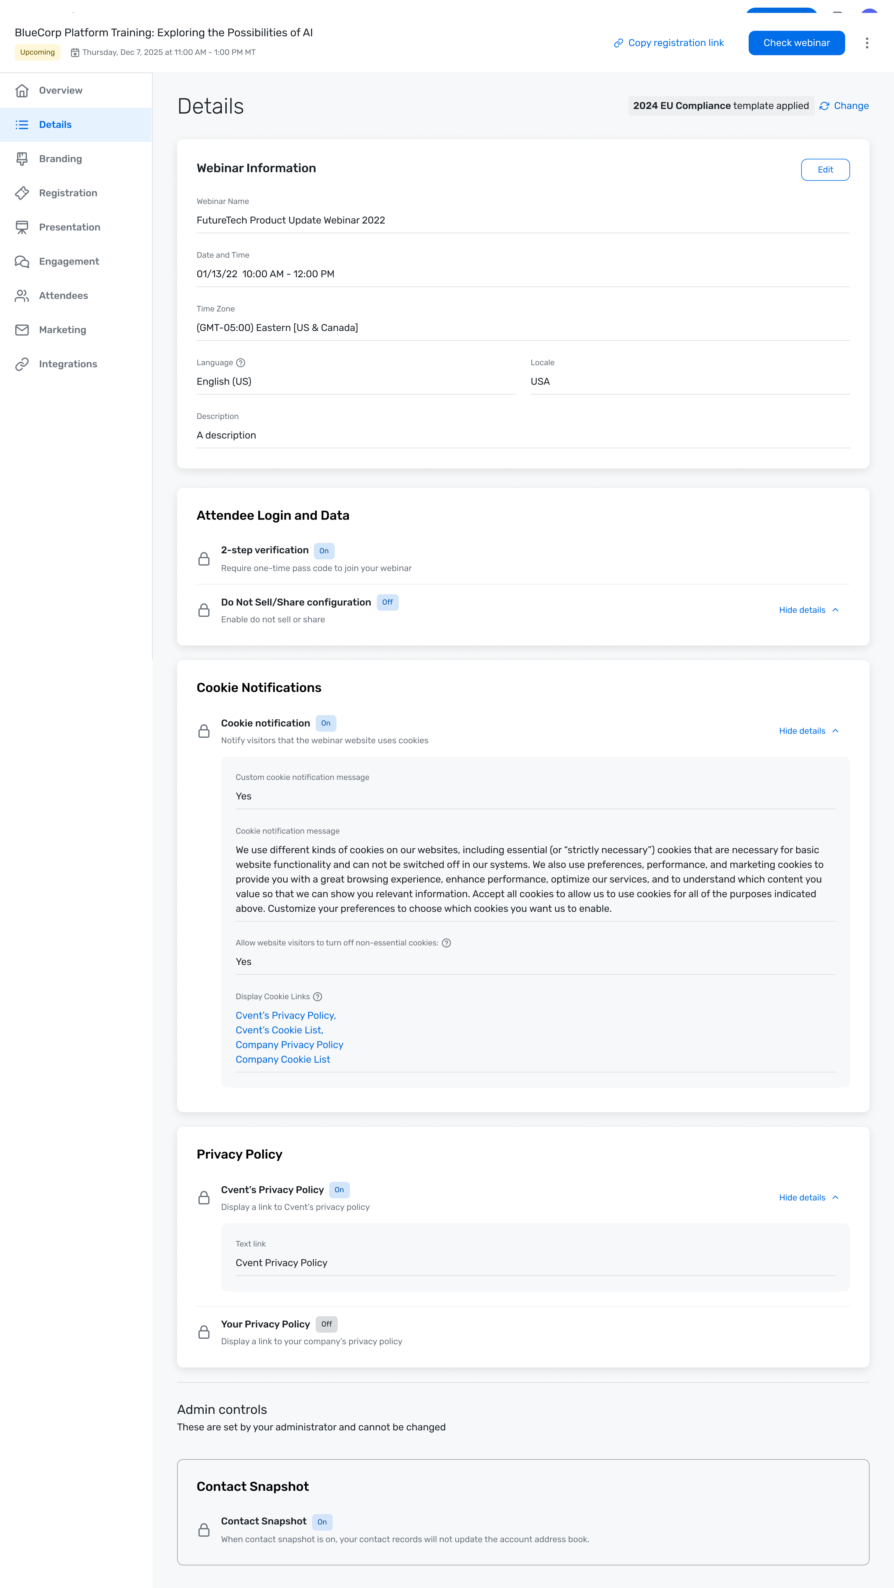The height and width of the screenshot is (1588, 894).
Task: Open the Branding section in sidebar
Action: pos(60,159)
